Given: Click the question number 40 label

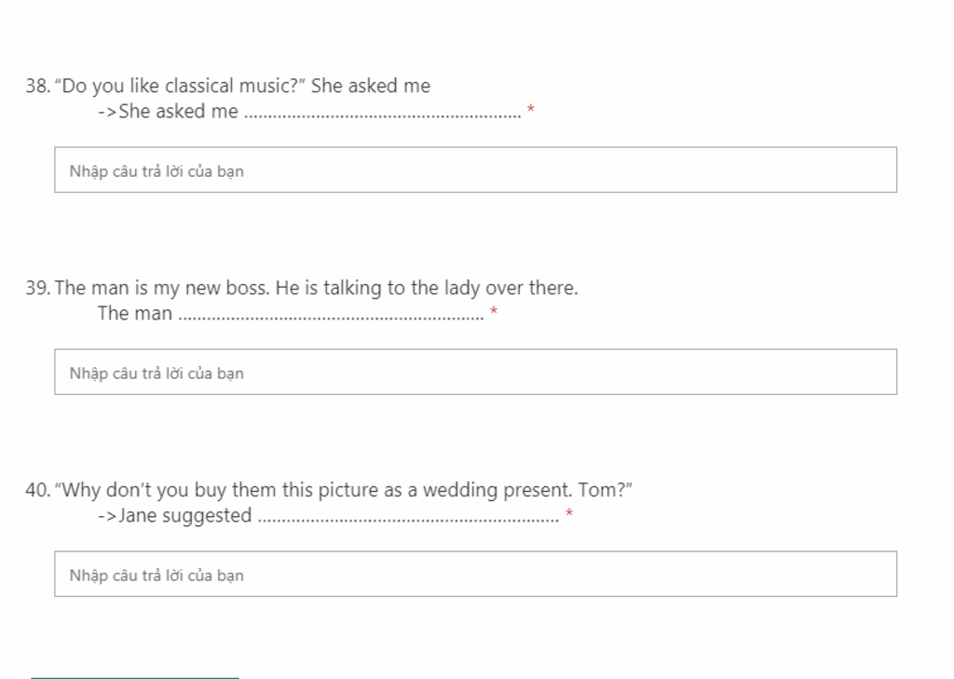Looking at the screenshot, I should click(x=37, y=490).
